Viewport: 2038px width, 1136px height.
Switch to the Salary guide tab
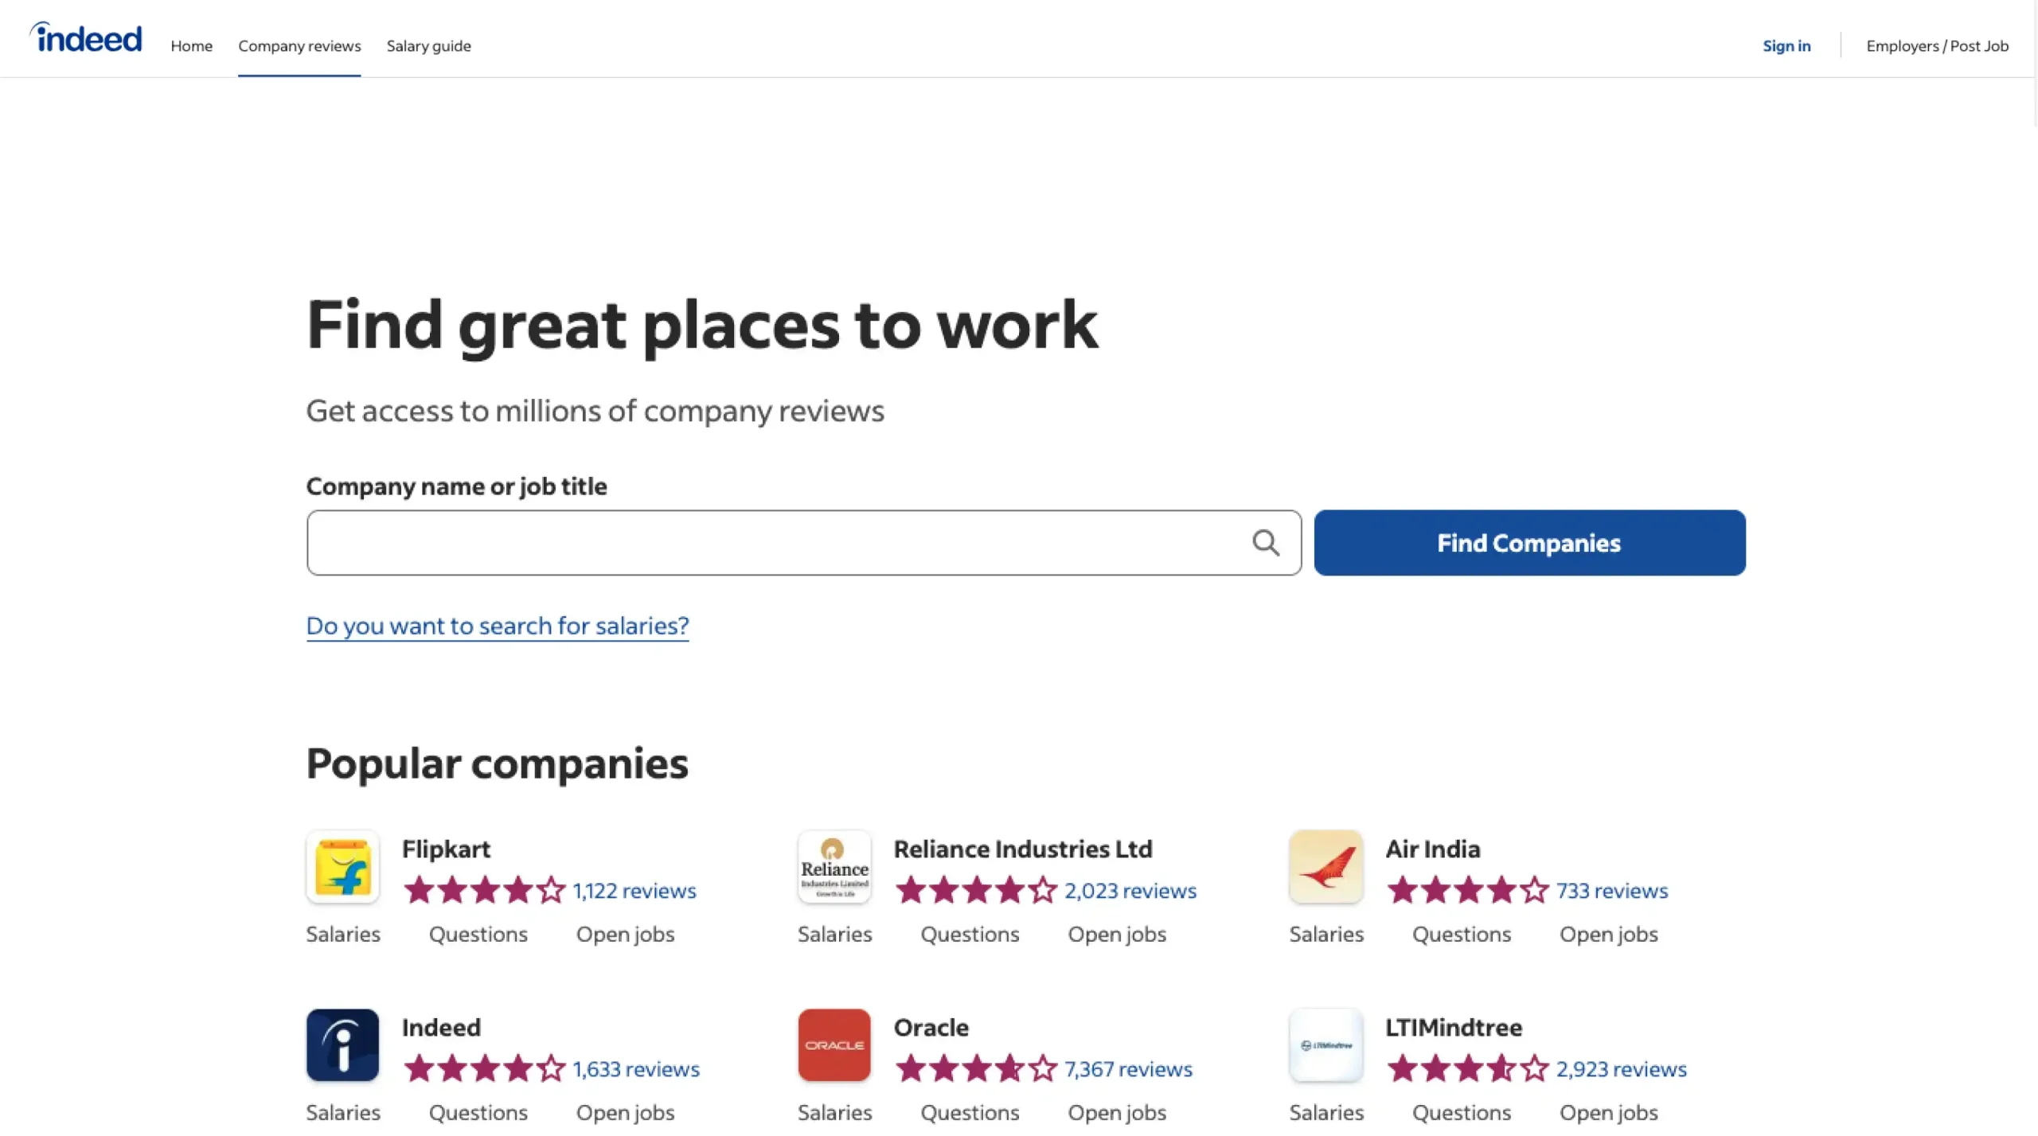(428, 46)
